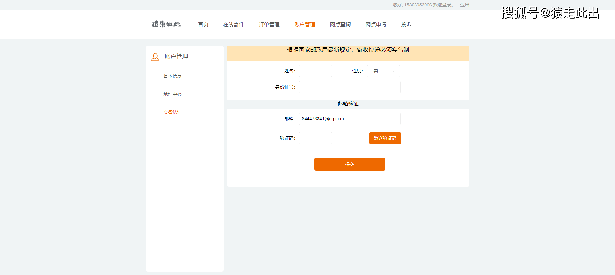Open 网点查询 navigation item
The height and width of the screenshot is (275, 615).
(340, 25)
